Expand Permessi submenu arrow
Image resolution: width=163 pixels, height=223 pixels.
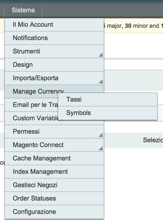[x=100, y=135]
